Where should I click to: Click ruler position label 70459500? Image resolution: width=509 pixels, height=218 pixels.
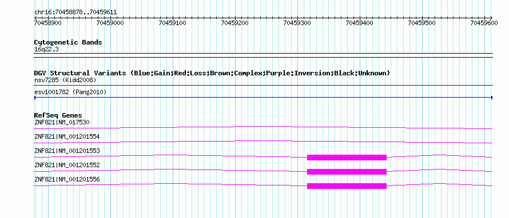[x=421, y=23]
